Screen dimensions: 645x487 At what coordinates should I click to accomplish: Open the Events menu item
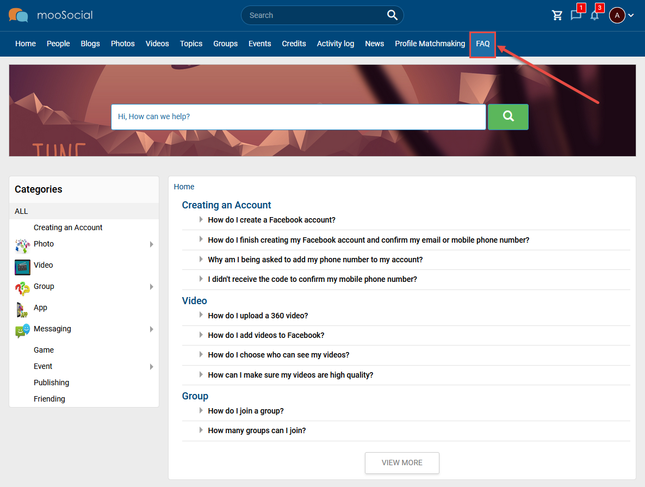coord(259,44)
